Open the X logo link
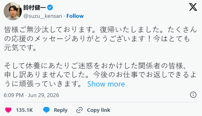This screenshot has height=116, width=202. coord(193,7)
